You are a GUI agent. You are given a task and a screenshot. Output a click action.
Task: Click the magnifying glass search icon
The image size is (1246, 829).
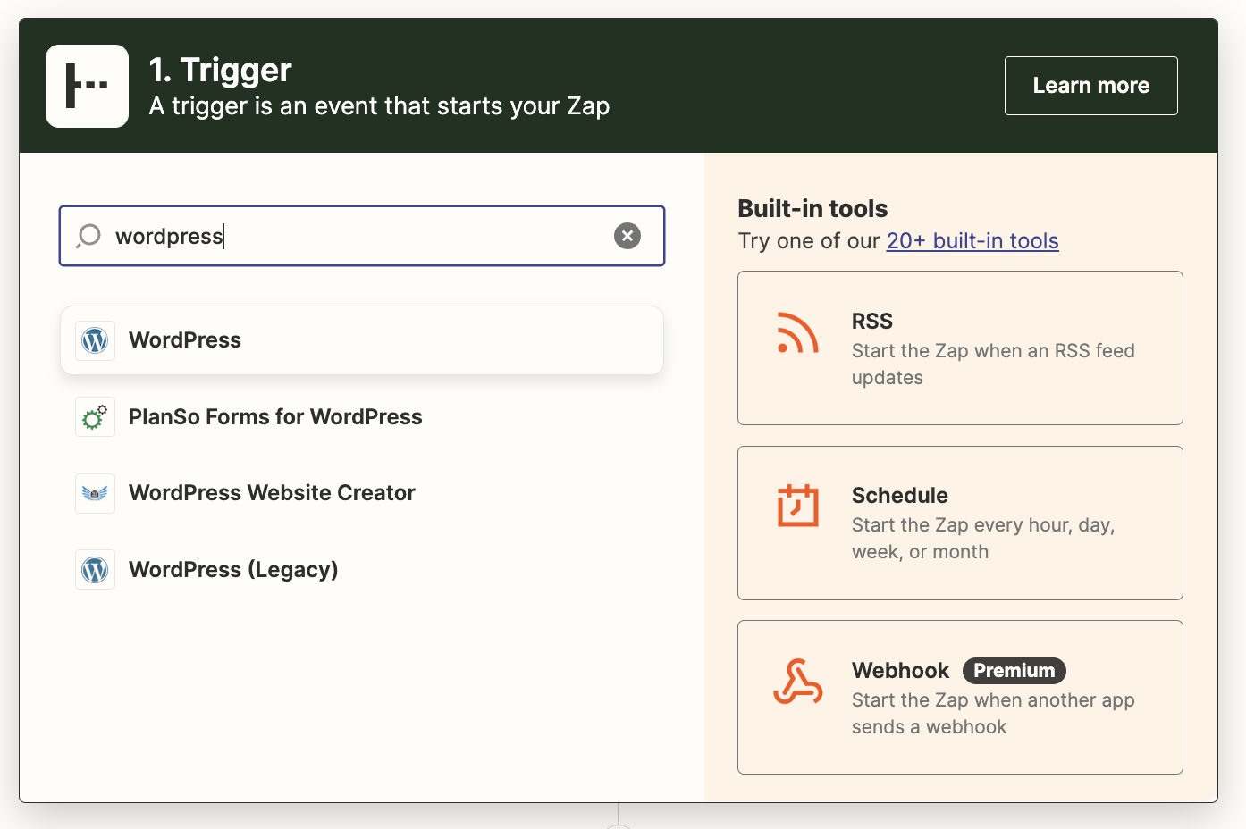tap(88, 236)
